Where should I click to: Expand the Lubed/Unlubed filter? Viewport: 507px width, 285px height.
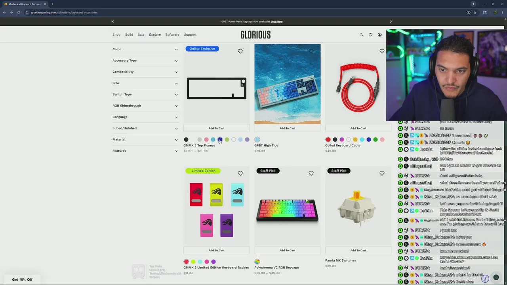pyautogui.click(x=145, y=128)
